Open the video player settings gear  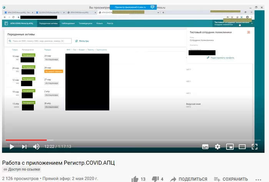tap(218, 147)
